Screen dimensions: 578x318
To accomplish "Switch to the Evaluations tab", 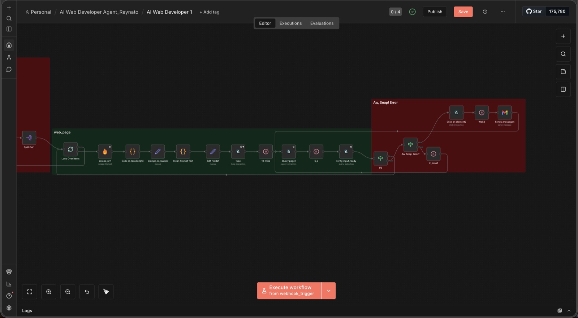I will point(322,23).
